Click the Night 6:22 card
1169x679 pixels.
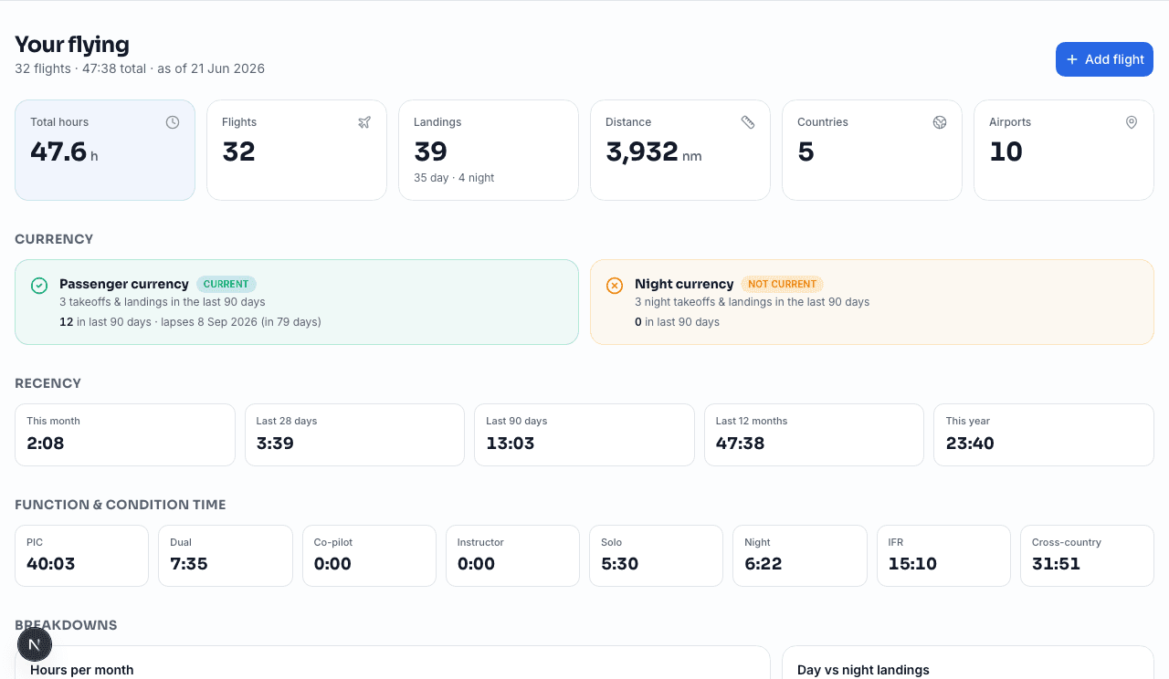pos(800,556)
